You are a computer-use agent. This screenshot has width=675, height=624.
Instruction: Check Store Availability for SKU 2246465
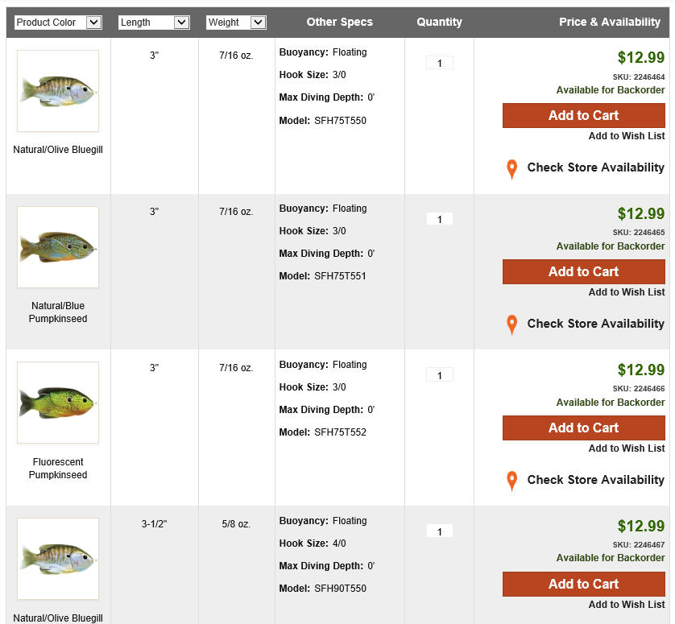pyautogui.click(x=596, y=324)
